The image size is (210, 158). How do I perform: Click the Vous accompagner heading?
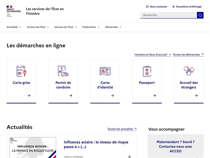(x=166, y=129)
